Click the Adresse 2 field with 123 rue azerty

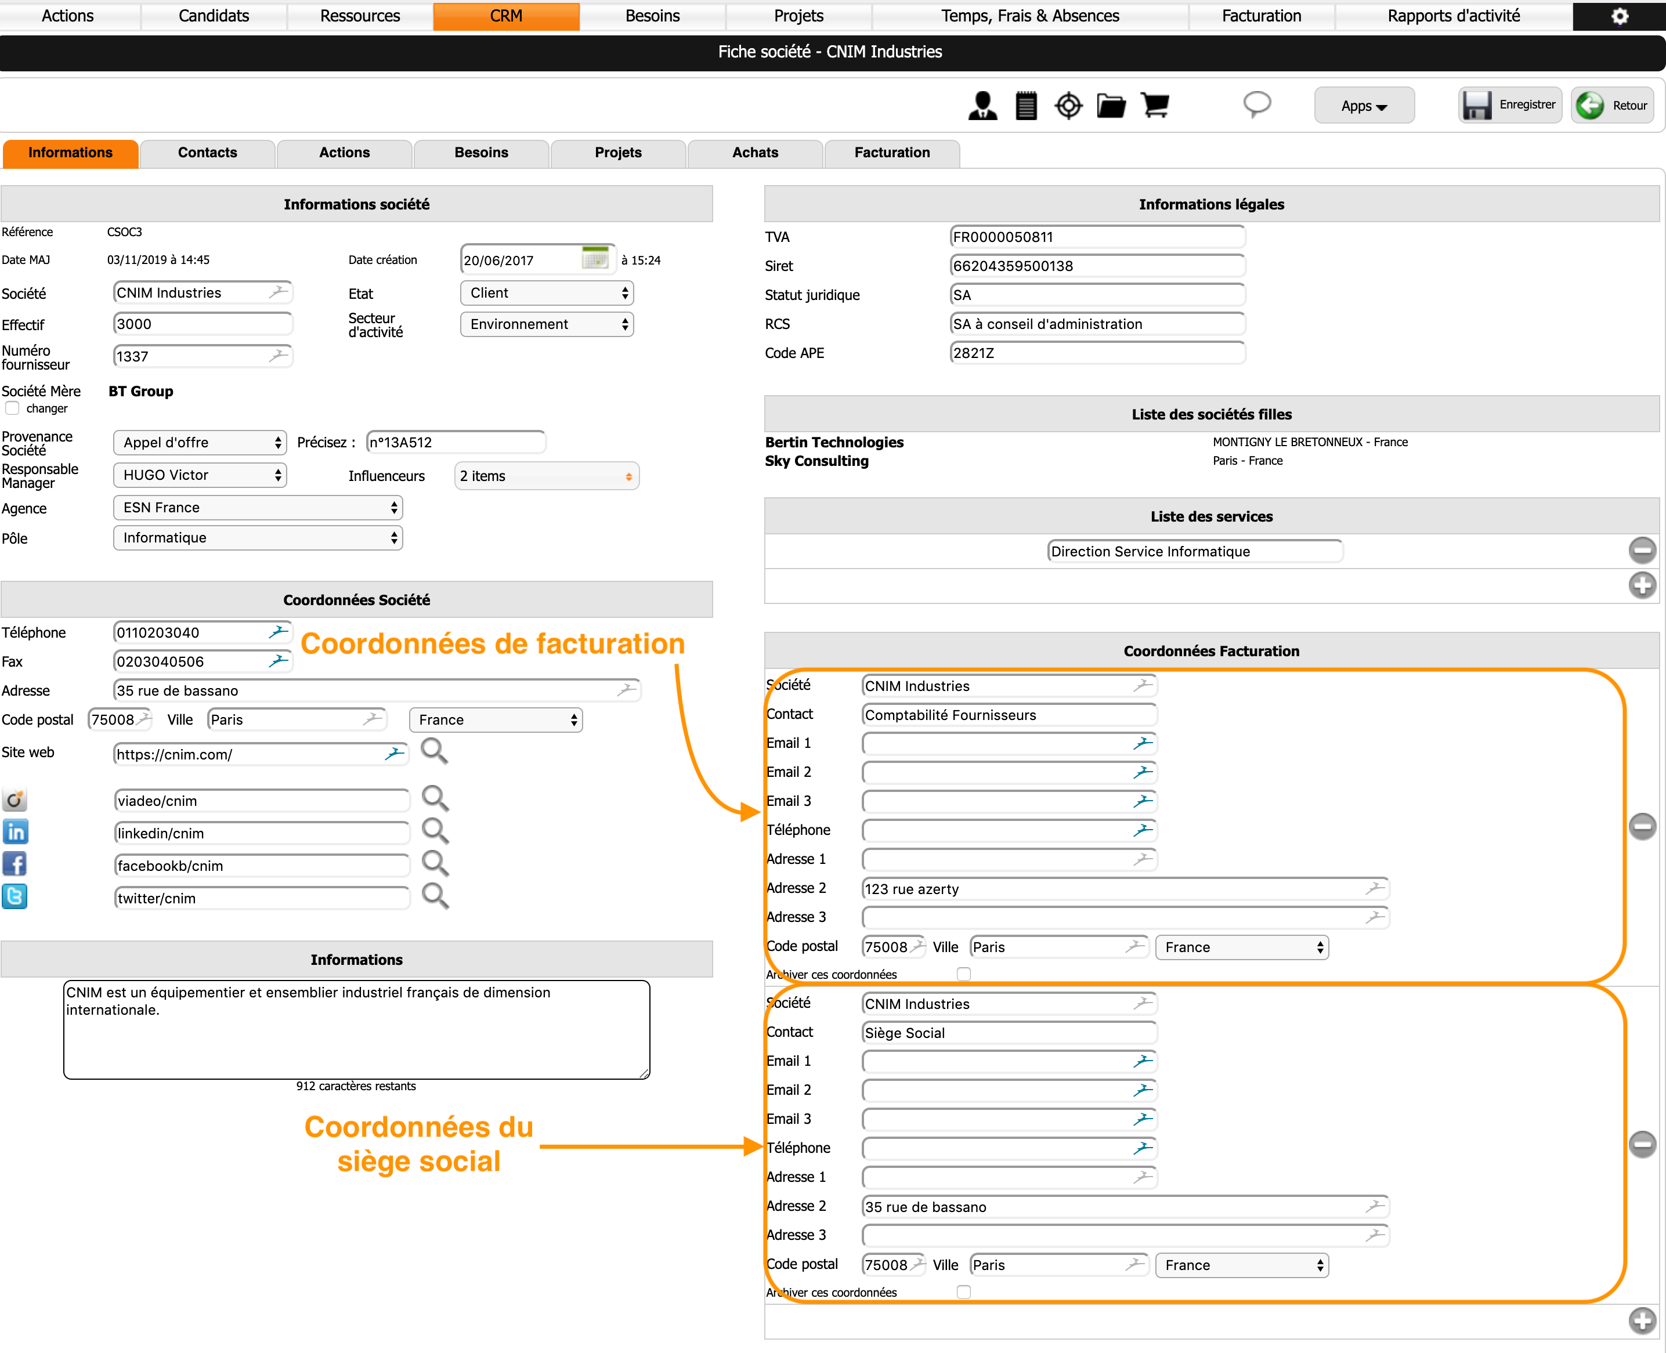[x=1126, y=888]
